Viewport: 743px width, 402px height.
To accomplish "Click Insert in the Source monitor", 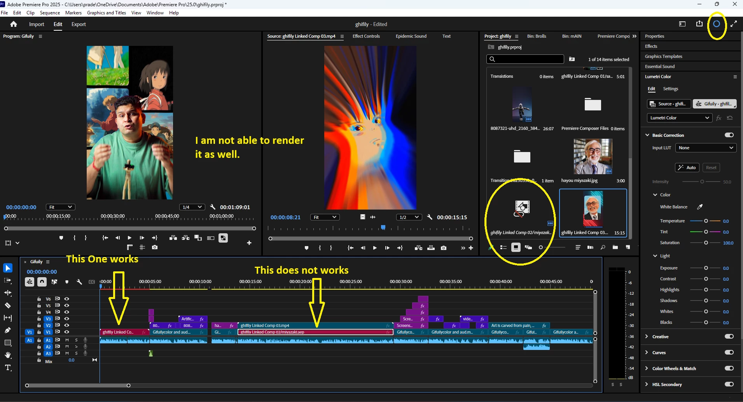I will coord(419,248).
